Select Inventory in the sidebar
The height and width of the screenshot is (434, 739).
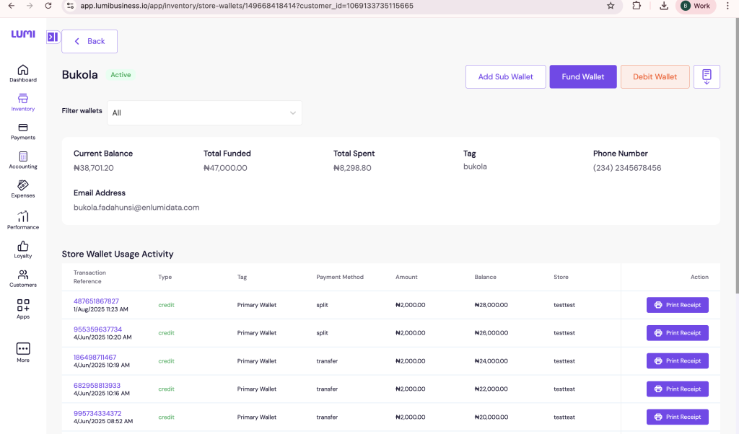[x=23, y=99]
